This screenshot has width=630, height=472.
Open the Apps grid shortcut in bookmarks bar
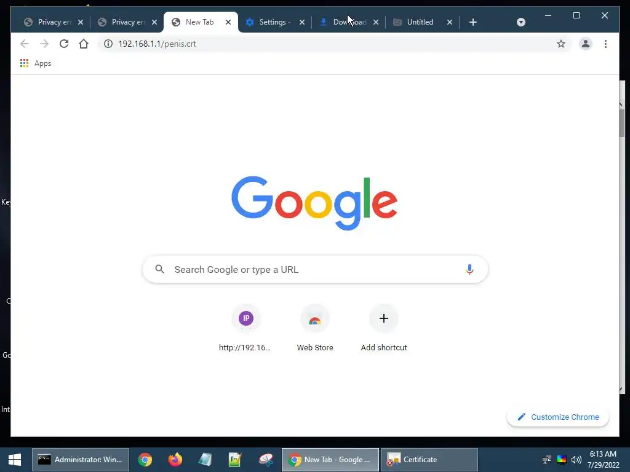tap(24, 63)
